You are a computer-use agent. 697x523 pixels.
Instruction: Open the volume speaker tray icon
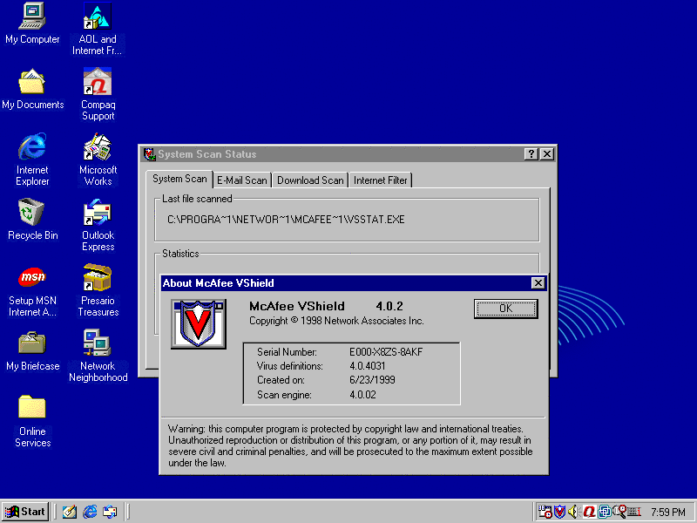pos(574,512)
